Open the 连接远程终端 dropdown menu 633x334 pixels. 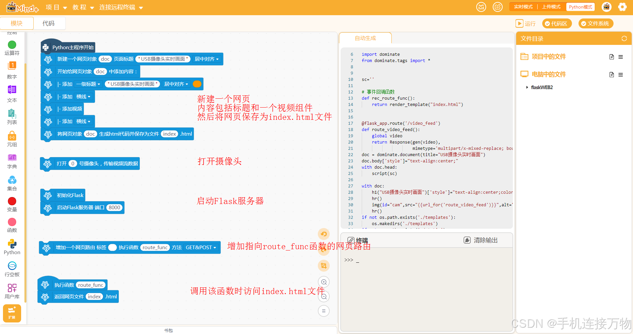coord(121,7)
